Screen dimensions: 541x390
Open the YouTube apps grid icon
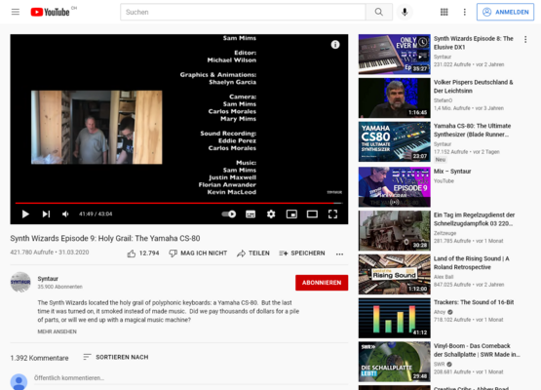coord(444,12)
